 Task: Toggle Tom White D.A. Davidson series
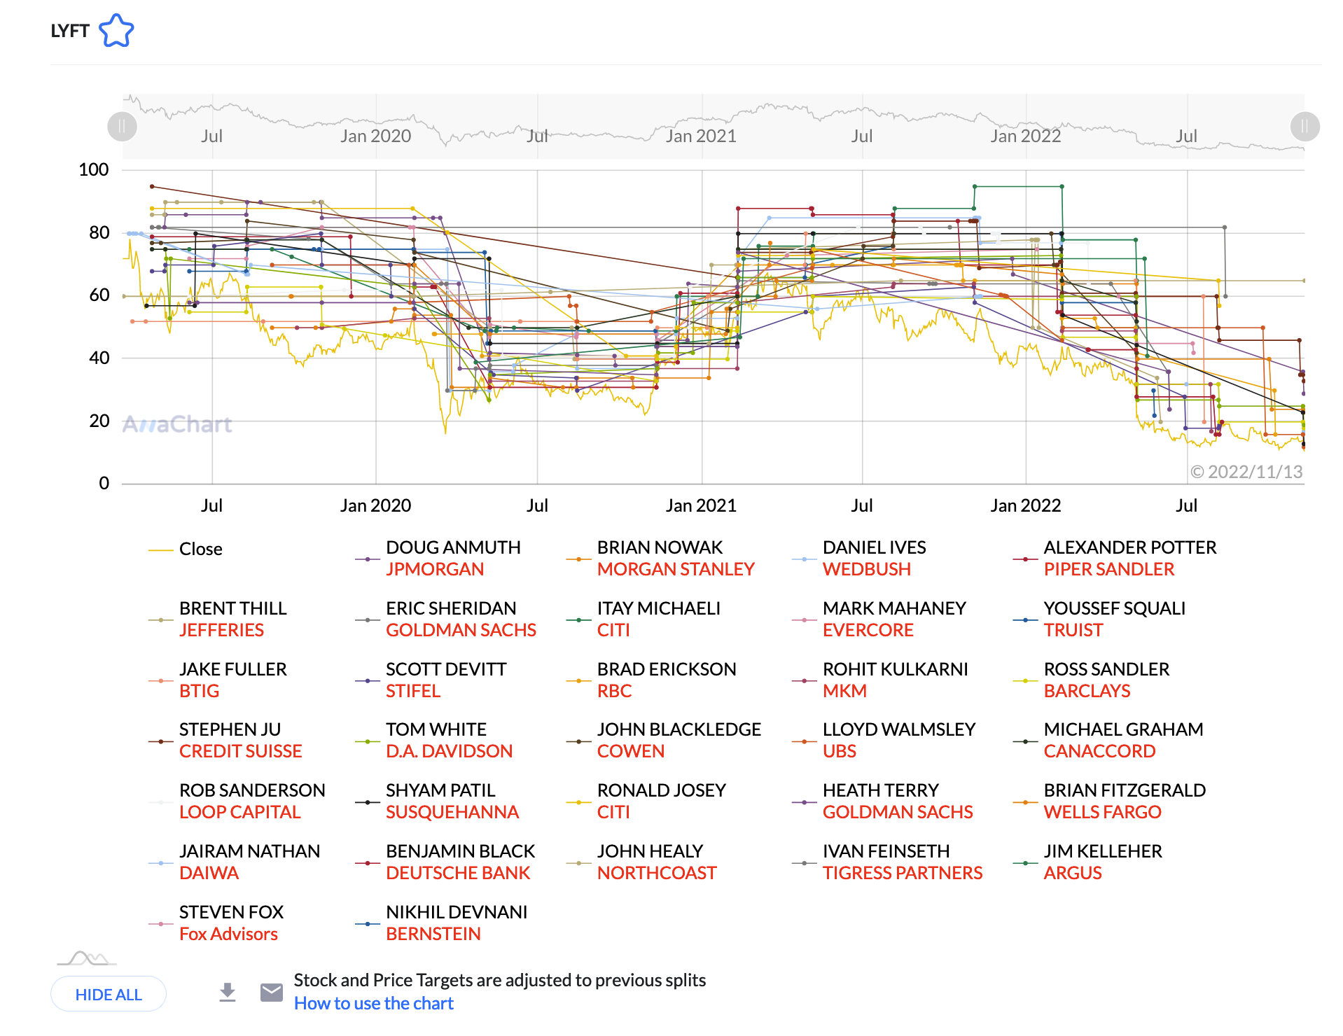coord(434,740)
